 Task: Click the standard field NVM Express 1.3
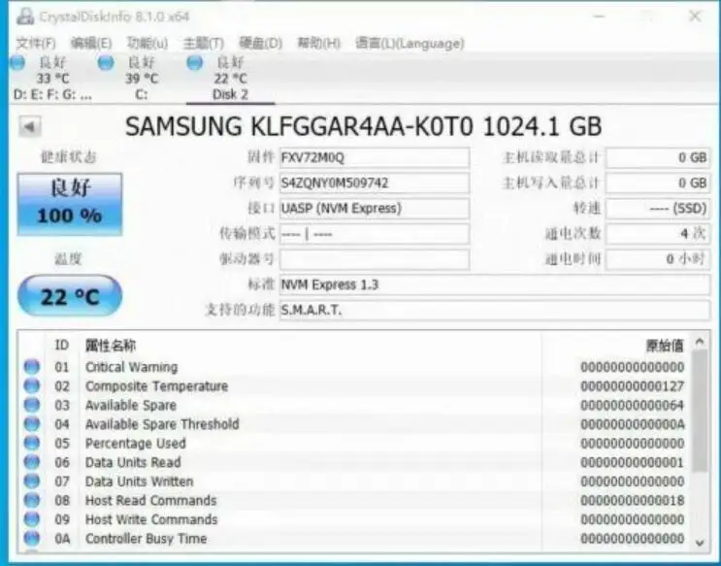coord(495,284)
